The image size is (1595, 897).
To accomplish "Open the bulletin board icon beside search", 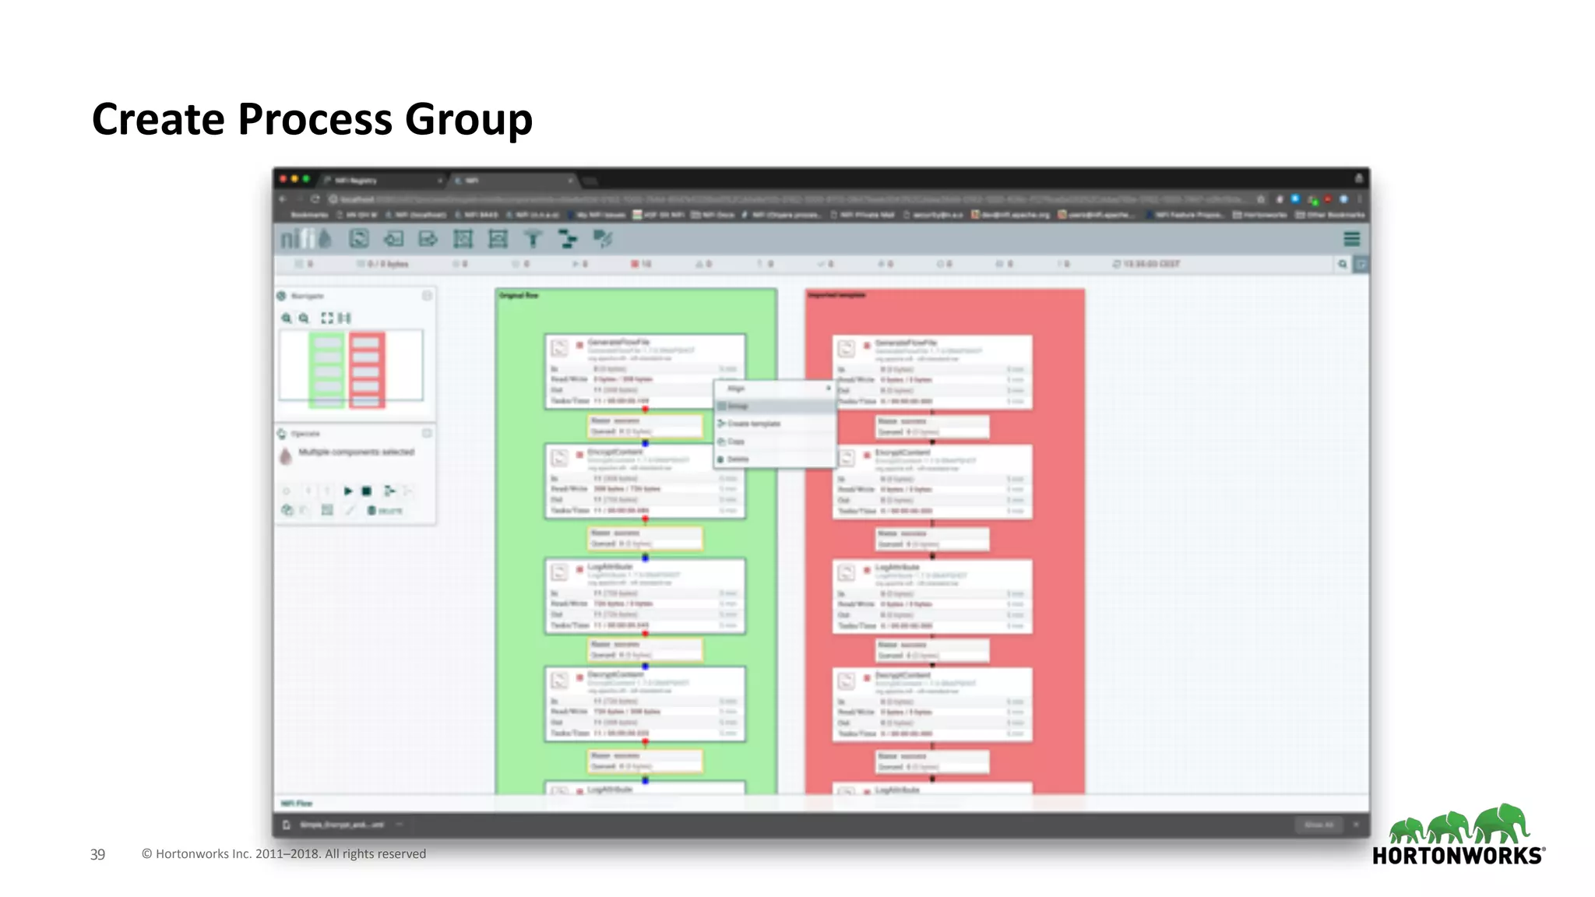I will 1361,264.
